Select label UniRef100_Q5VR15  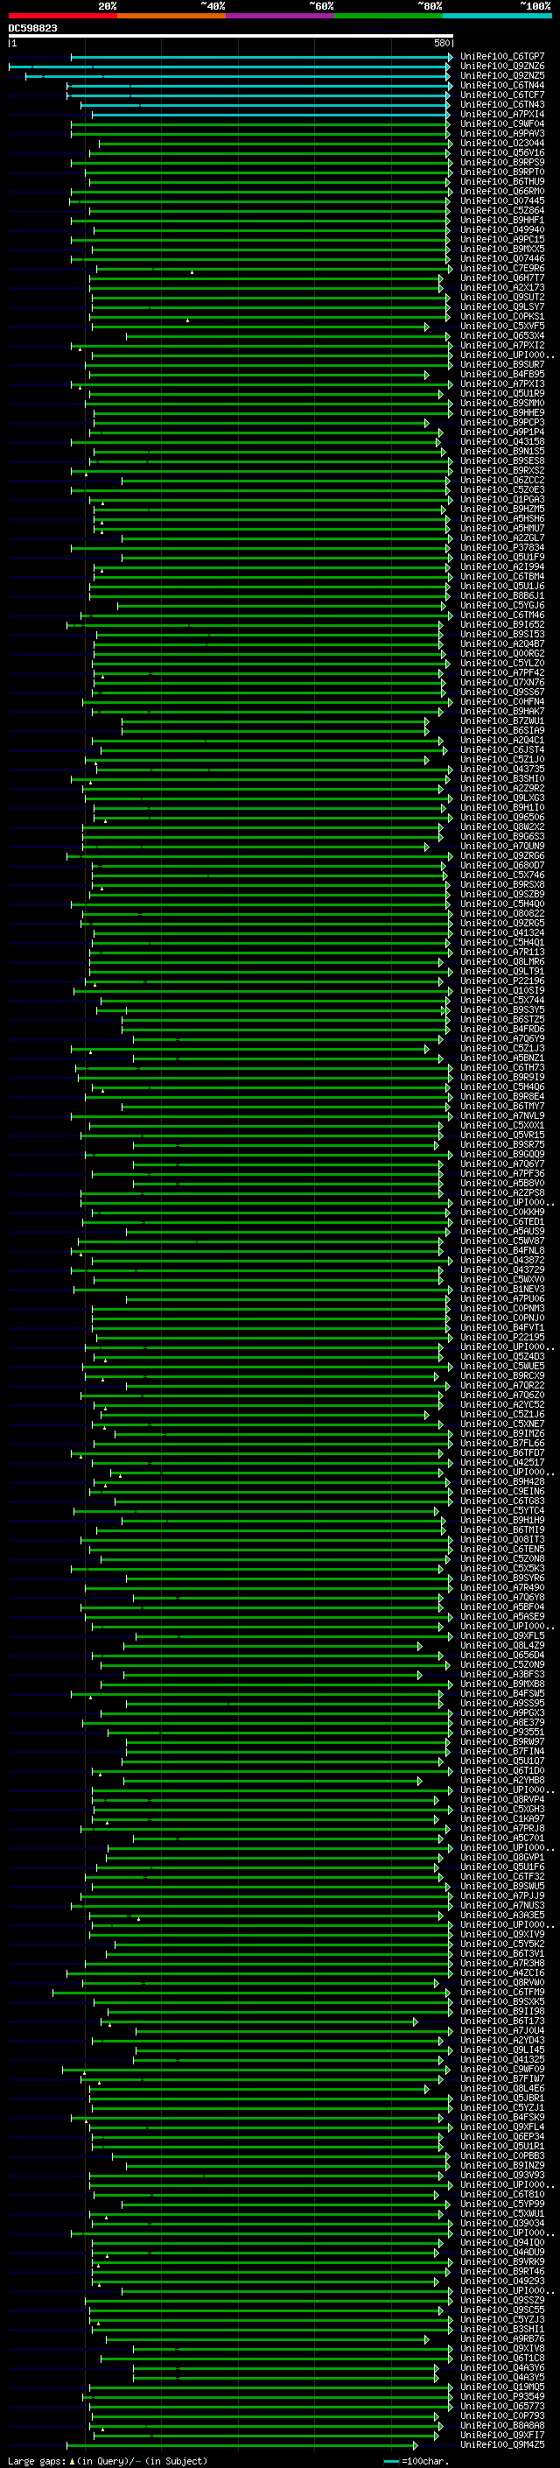click(x=502, y=1135)
